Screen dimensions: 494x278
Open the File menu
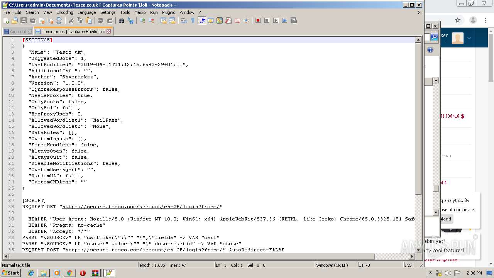point(7,12)
